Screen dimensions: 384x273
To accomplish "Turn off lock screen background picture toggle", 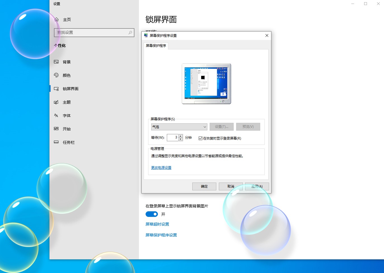I will coord(151,214).
